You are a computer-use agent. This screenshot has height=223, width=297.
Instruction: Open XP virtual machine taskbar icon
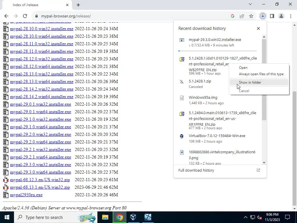click(148, 217)
